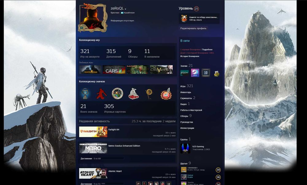Screen dimensions: 307x185
Task: Click Metro Exodus Enhanced Edition title
Action: pyautogui.click(x=124, y=146)
